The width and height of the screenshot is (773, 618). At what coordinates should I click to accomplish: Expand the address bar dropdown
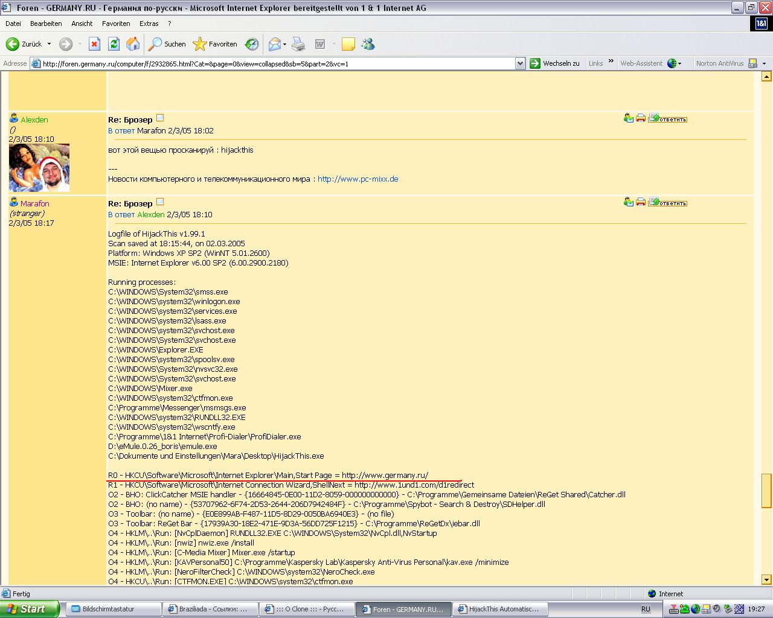click(x=520, y=63)
